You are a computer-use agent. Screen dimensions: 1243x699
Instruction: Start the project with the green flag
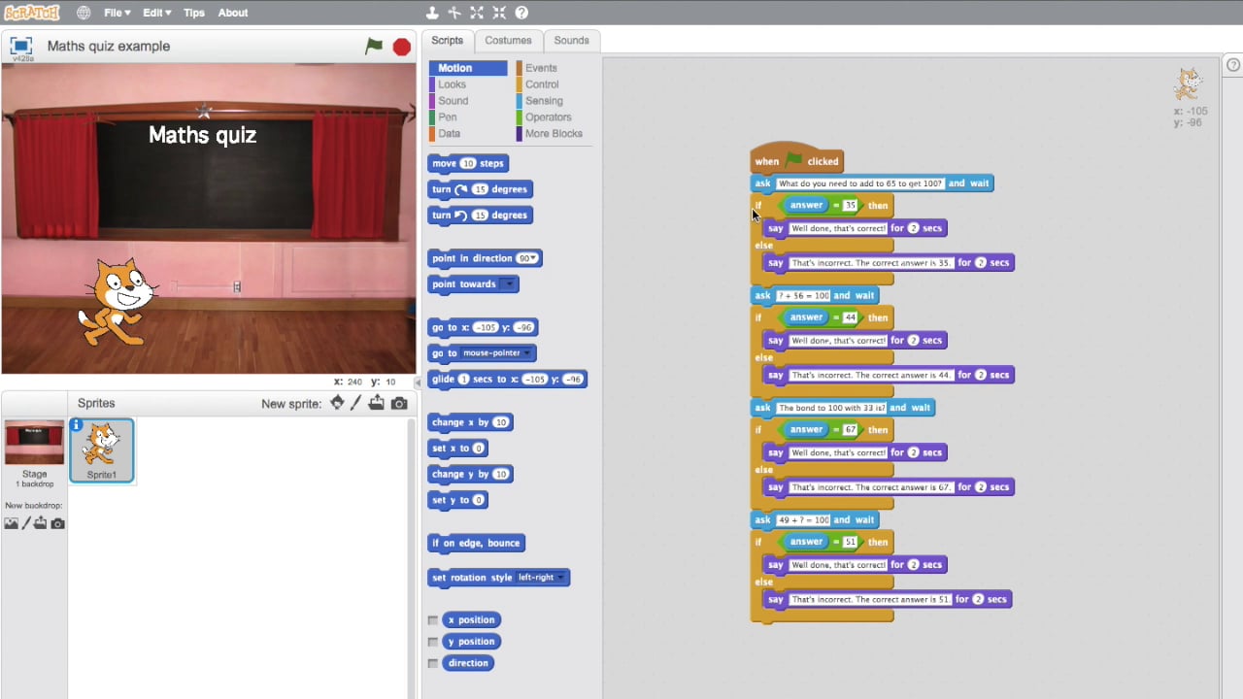tap(374, 46)
